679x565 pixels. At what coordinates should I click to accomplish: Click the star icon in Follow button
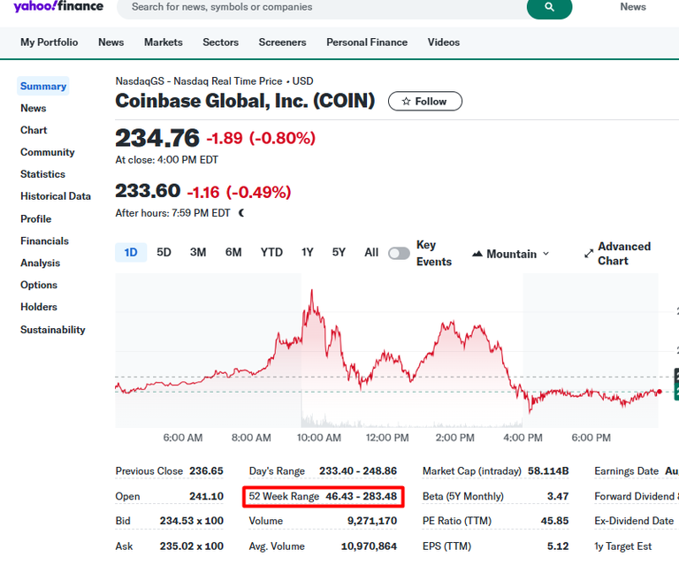tap(406, 102)
